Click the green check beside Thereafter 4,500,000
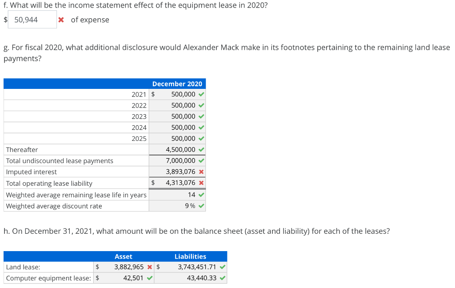 coord(201,150)
